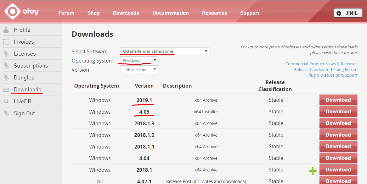
Task: Click the Dongles key icon in sidebar
Action: coord(6,78)
